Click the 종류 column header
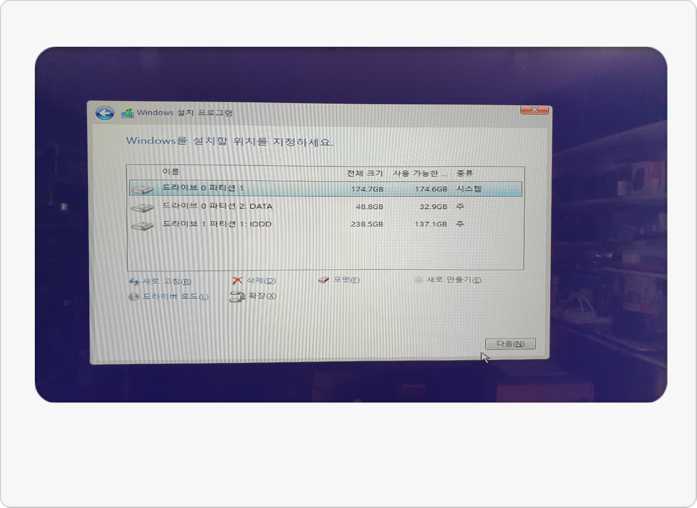The image size is (697, 508). click(x=464, y=174)
